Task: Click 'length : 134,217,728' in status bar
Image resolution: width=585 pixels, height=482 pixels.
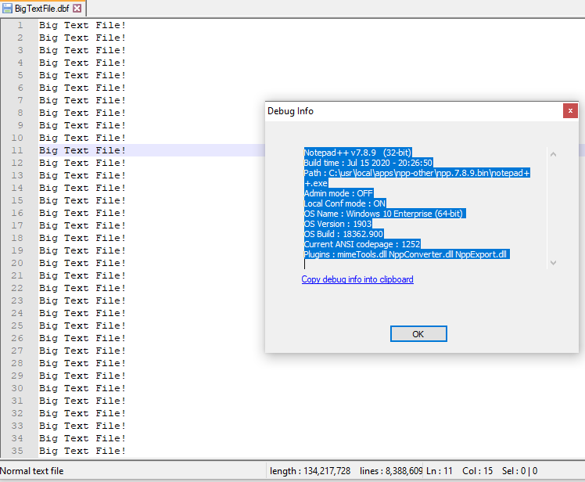Action: (310, 471)
